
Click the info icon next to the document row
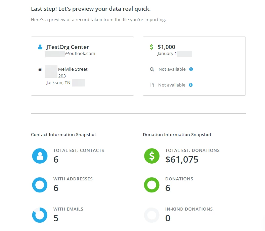[x=191, y=85]
